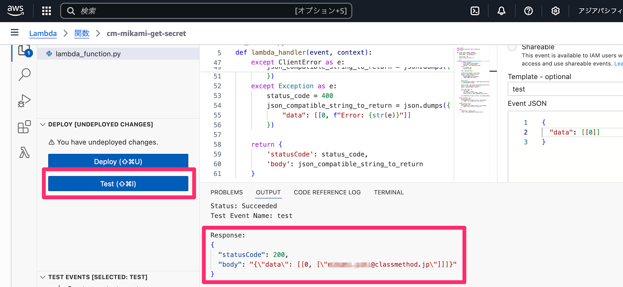Toggle the hamburger navigation menu
Viewport: 623px width, 287px height.
point(15,32)
